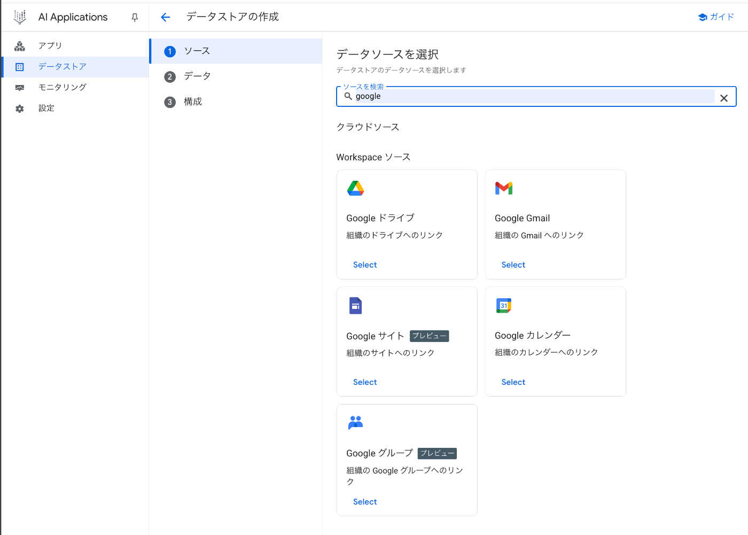Screen dimensions: 748x535
Task: Select the ソース step label
Action: [197, 51]
